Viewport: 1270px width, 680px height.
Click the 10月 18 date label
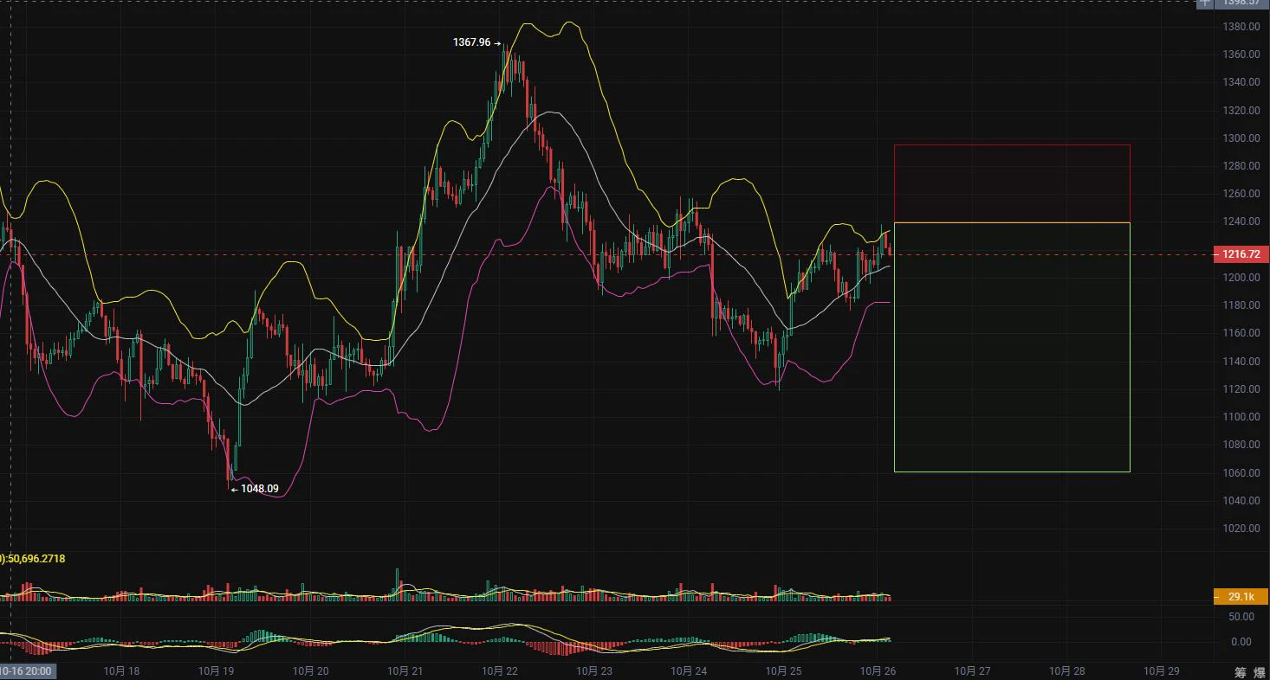pos(121,670)
